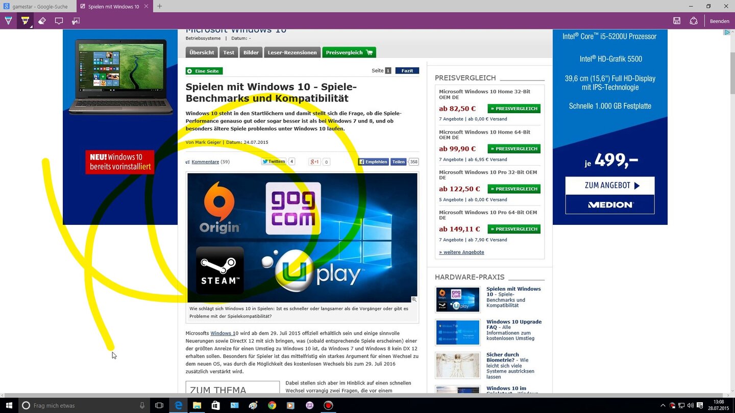This screenshot has width=735, height=413.
Task: Click the Twittern button
Action: click(274, 162)
